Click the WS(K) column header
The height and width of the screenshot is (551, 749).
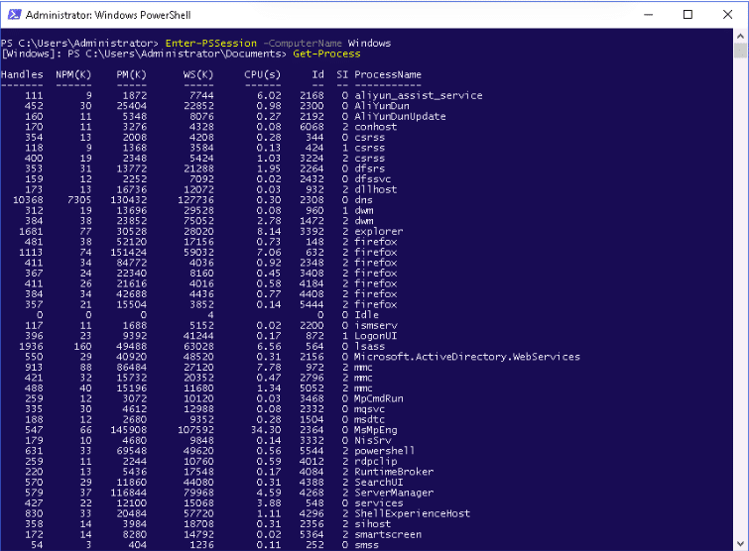(x=198, y=74)
